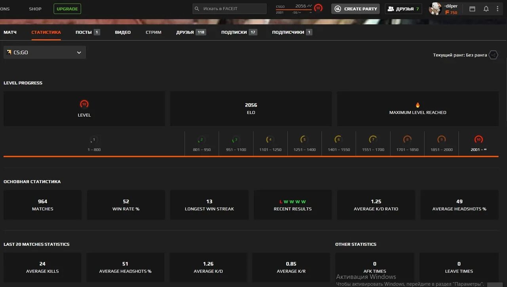Click level 2 icon on progress bar
The width and height of the screenshot is (507, 287).
pyautogui.click(x=202, y=140)
